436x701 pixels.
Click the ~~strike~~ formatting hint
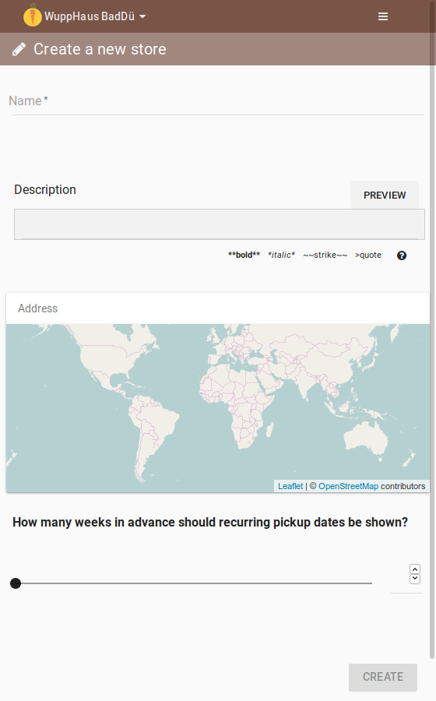[x=325, y=255]
